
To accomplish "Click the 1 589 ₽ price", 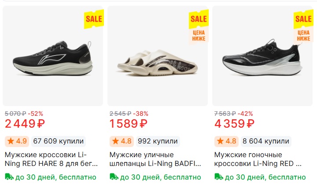I will point(129,124).
